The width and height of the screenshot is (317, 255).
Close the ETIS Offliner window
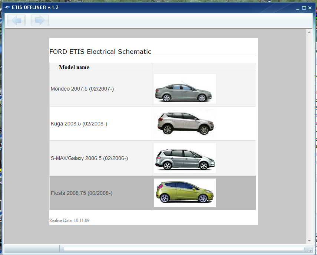310,8
